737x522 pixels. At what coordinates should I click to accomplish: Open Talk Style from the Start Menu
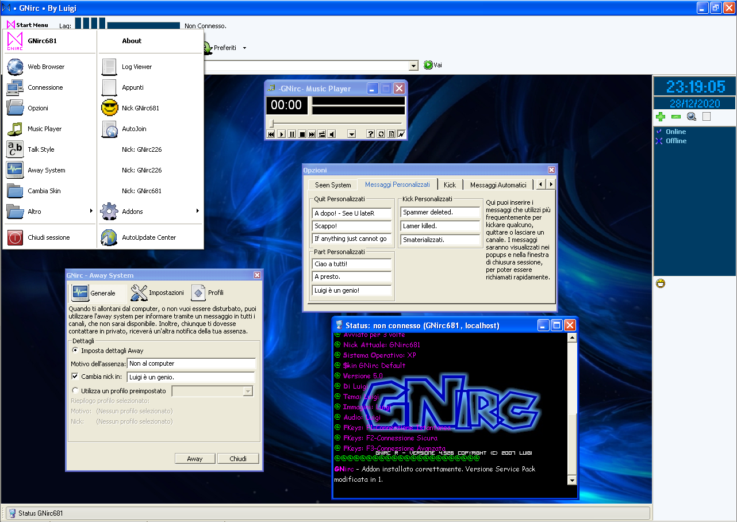41,149
